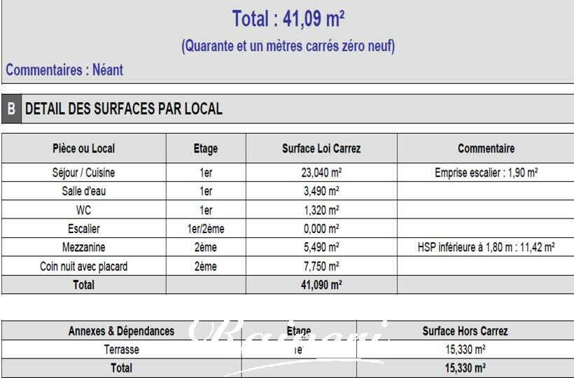574x378 pixels.
Task: Click the Total 41,09 m² heading
Action: (x=288, y=19)
